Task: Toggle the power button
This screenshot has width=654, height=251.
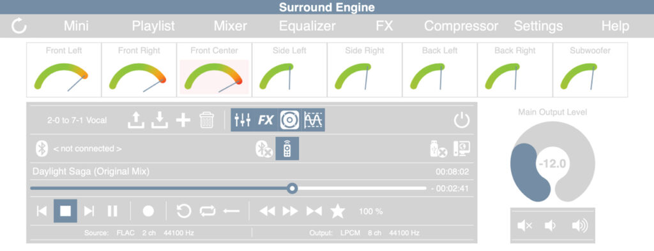Action: click(462, 120)
